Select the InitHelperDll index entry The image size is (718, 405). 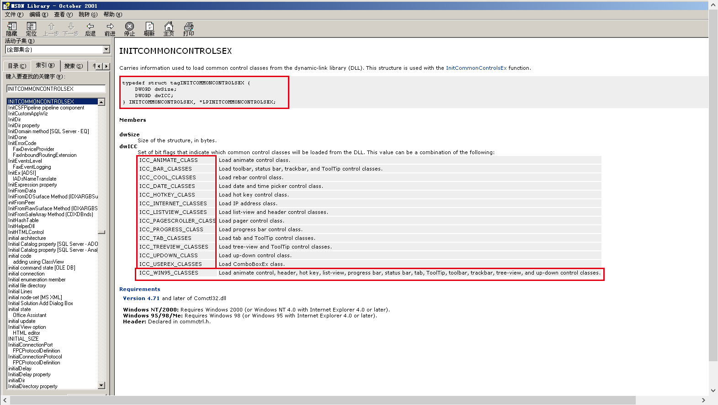[21, 226]
